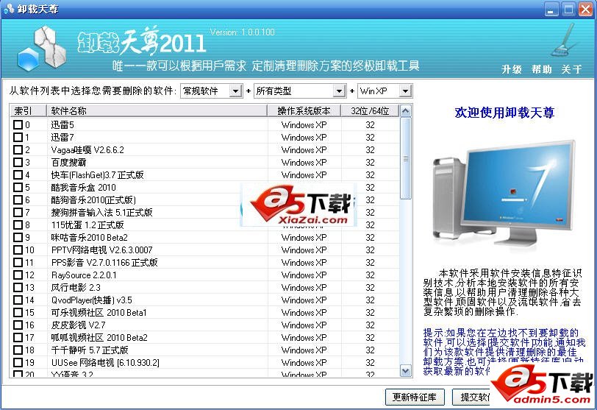Check 可乐视频社区 2010 Beta1 box
The image size is (597, 410).
point(18,312)
